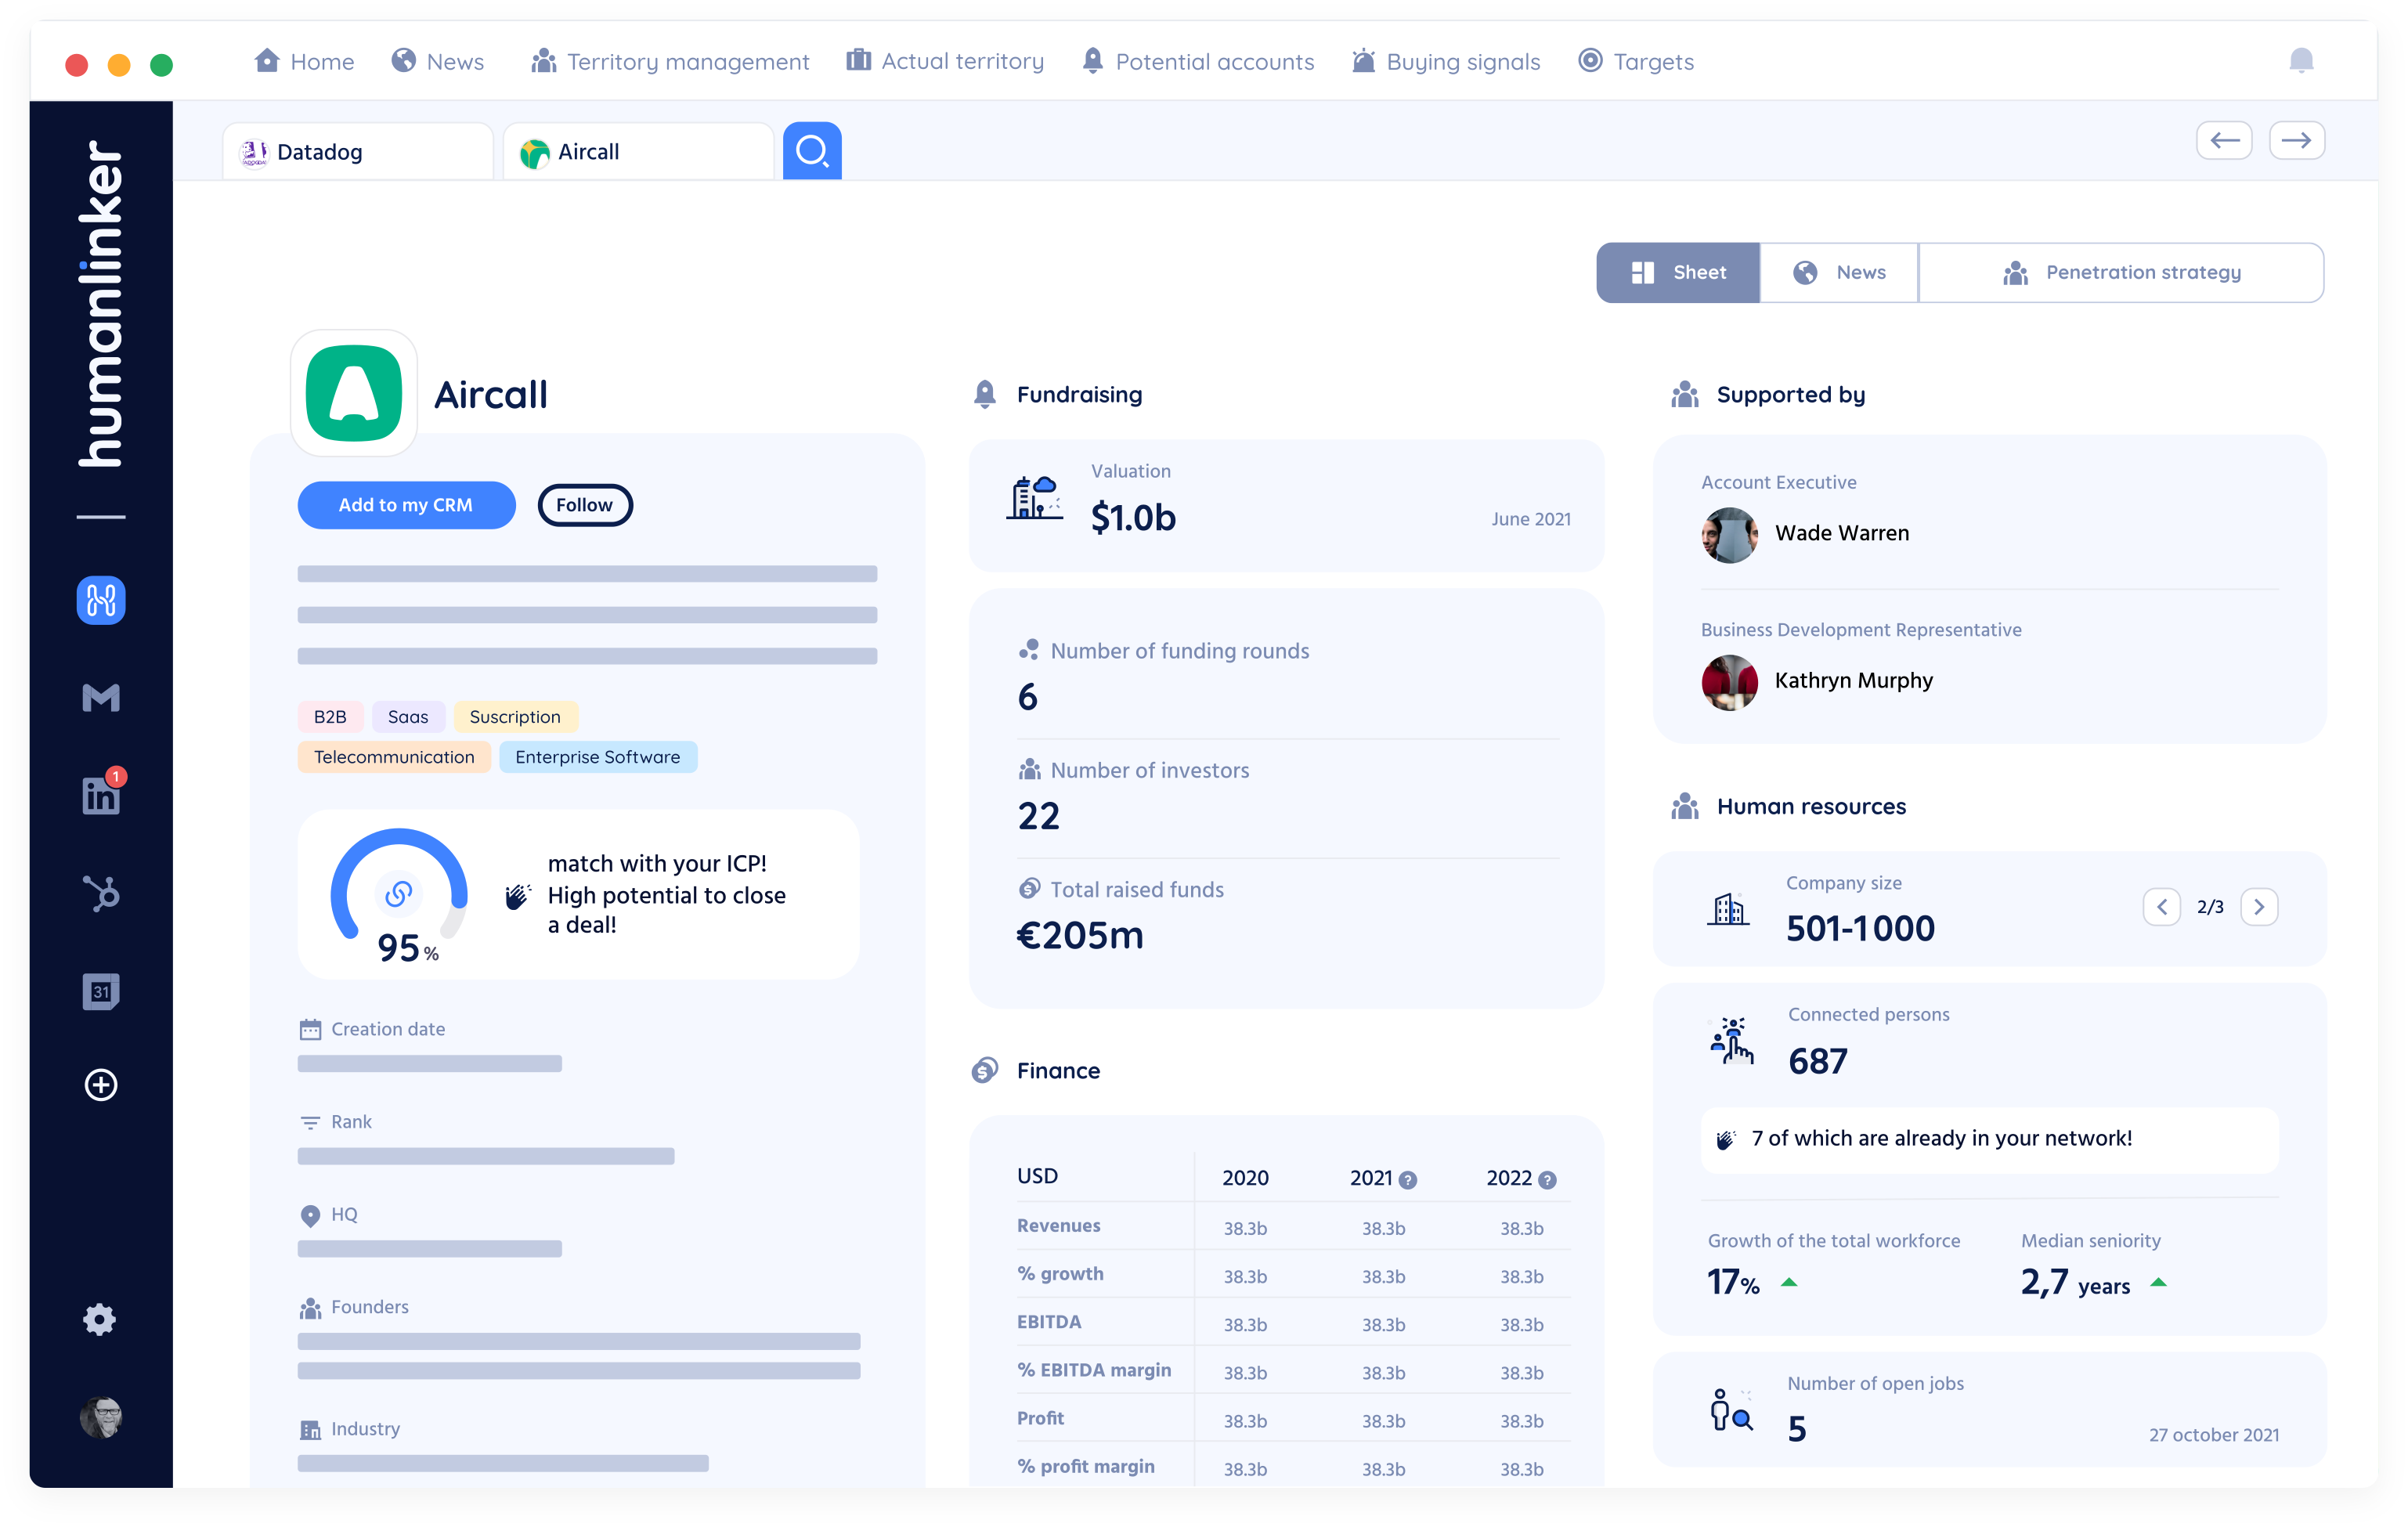
Task: Select the Buying signals section
Action: point(1446,61)
